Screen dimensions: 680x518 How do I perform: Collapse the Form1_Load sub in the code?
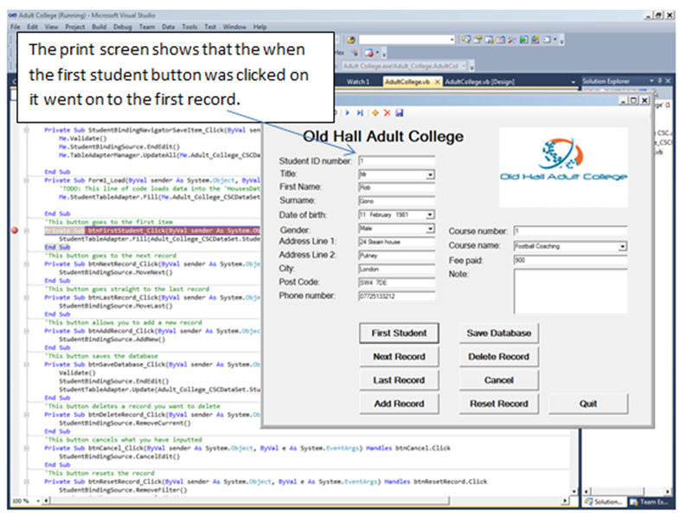pos(27,180)
